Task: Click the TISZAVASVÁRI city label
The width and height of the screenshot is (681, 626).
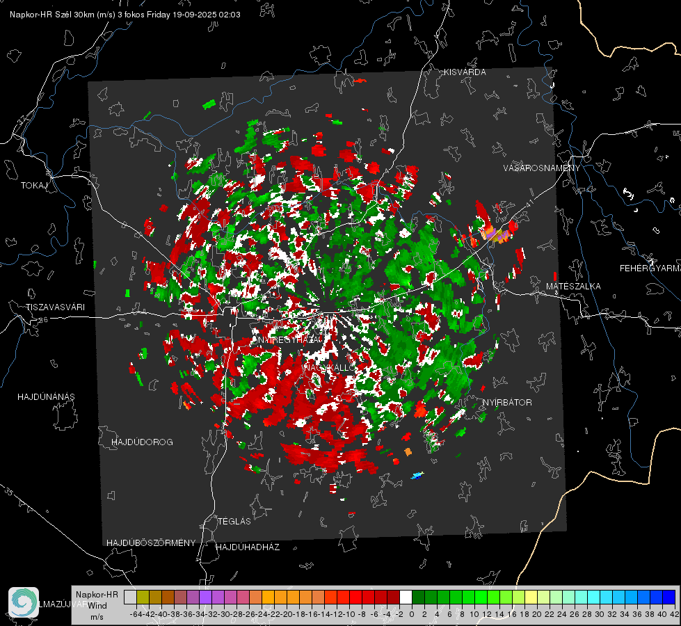Action: (x=55, y=307)
